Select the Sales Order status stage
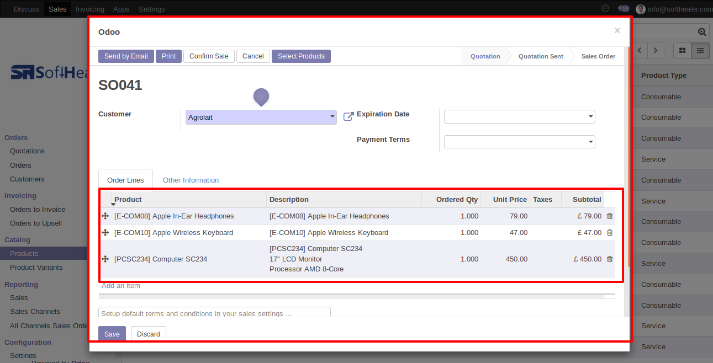Viewport: 713px width, 363px height. click(598, 56)
